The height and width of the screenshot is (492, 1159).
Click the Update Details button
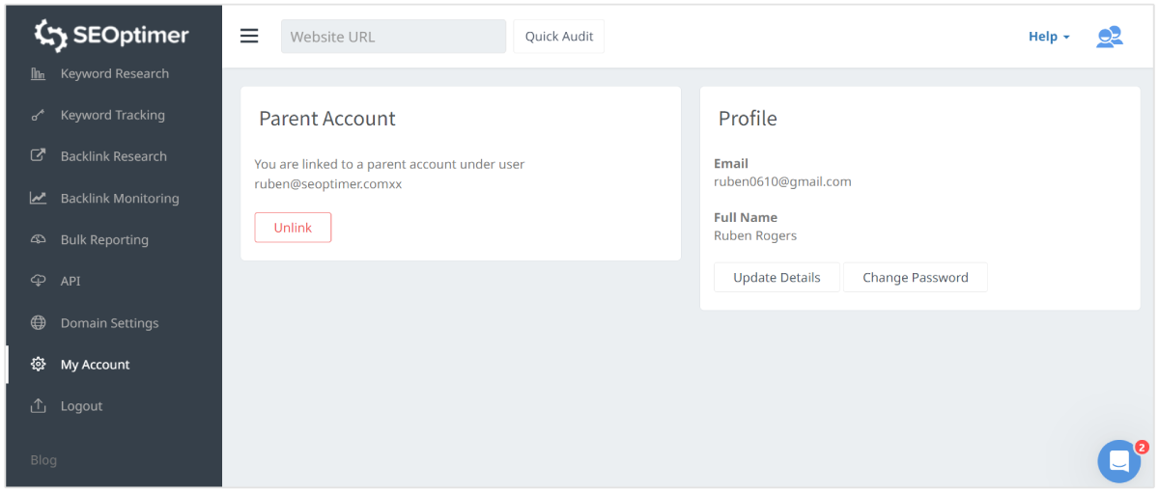[x=777, y=278]
